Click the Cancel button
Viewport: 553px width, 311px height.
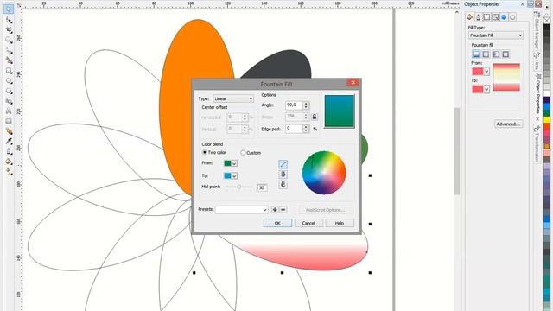[x=308, y=223]
